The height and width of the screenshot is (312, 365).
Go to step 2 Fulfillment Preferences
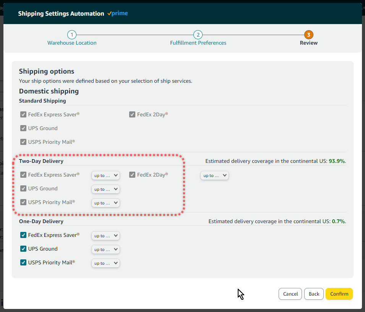[x=198, y=38]
